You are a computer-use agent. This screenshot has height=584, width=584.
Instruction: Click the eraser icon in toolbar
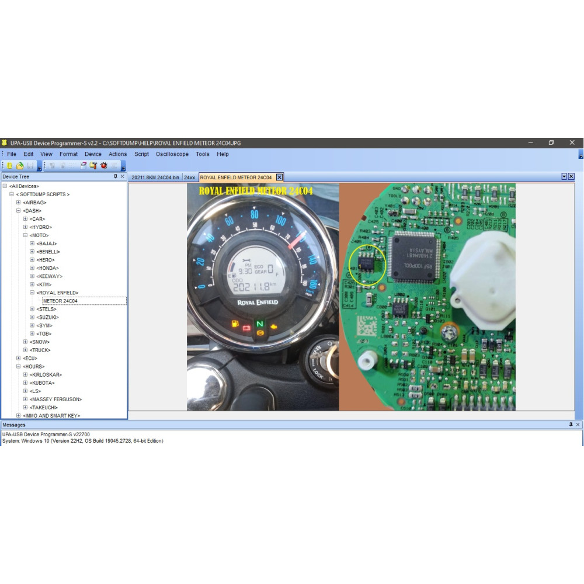click(84, 165)
